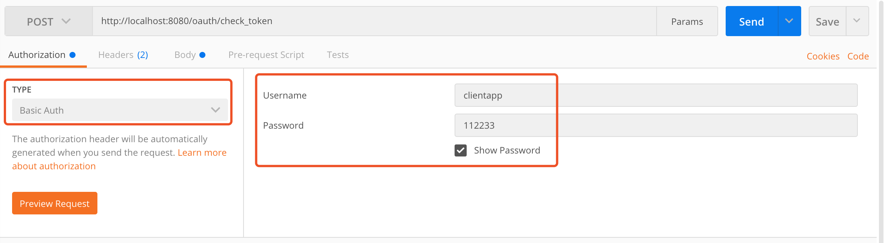
Task: Expand the Send options arrow
Action: point(789,21)
